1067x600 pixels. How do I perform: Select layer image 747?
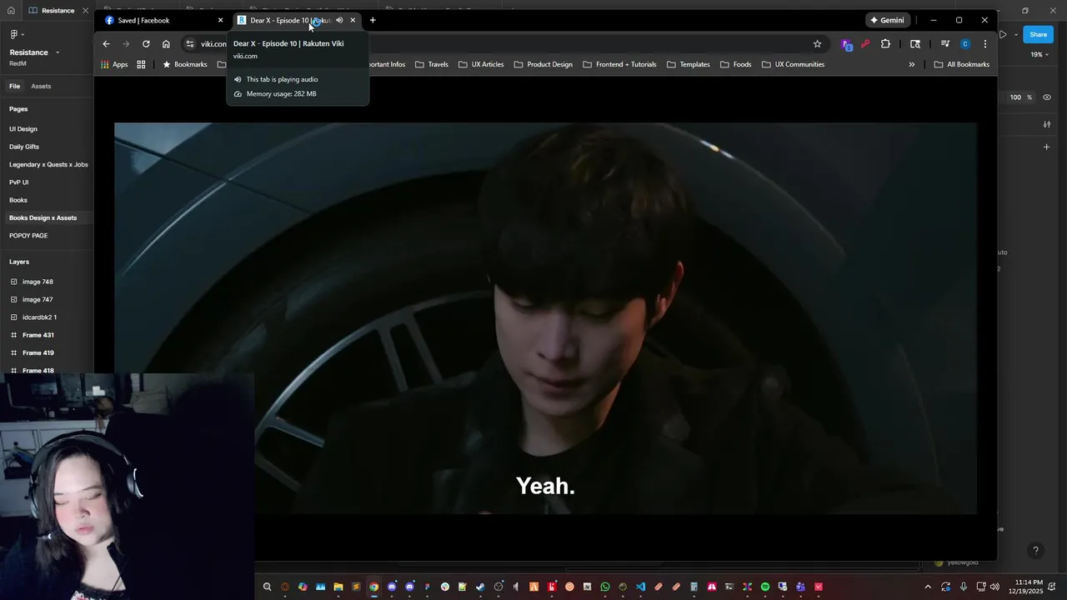[38, 299]
